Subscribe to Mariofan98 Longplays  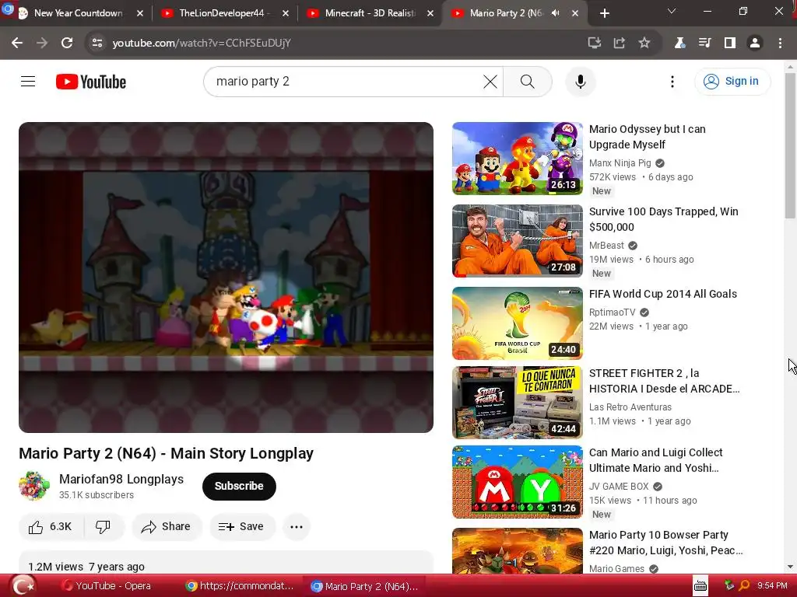[239, 486]
